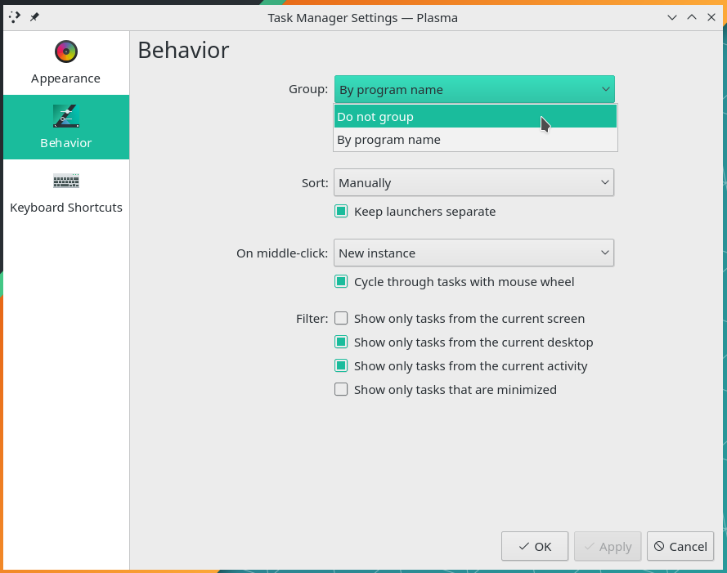Click the keyboard icon in the sidebar
The height and width of the screenshot is (573, 727).
66,181
